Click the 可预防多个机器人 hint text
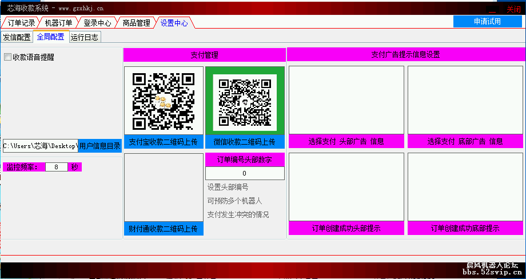The image size is (526, 279). (x=234, y=201)
